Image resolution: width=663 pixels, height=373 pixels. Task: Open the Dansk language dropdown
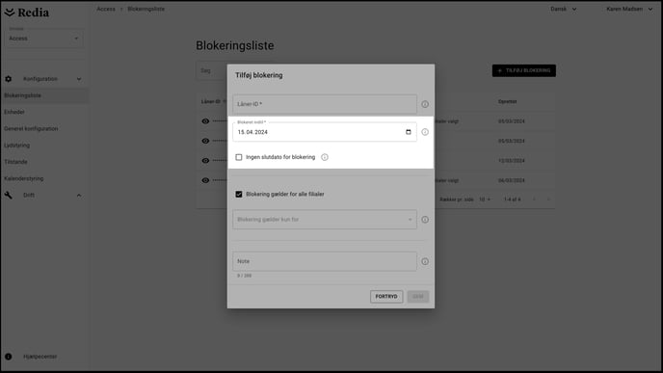pos(563,9)
